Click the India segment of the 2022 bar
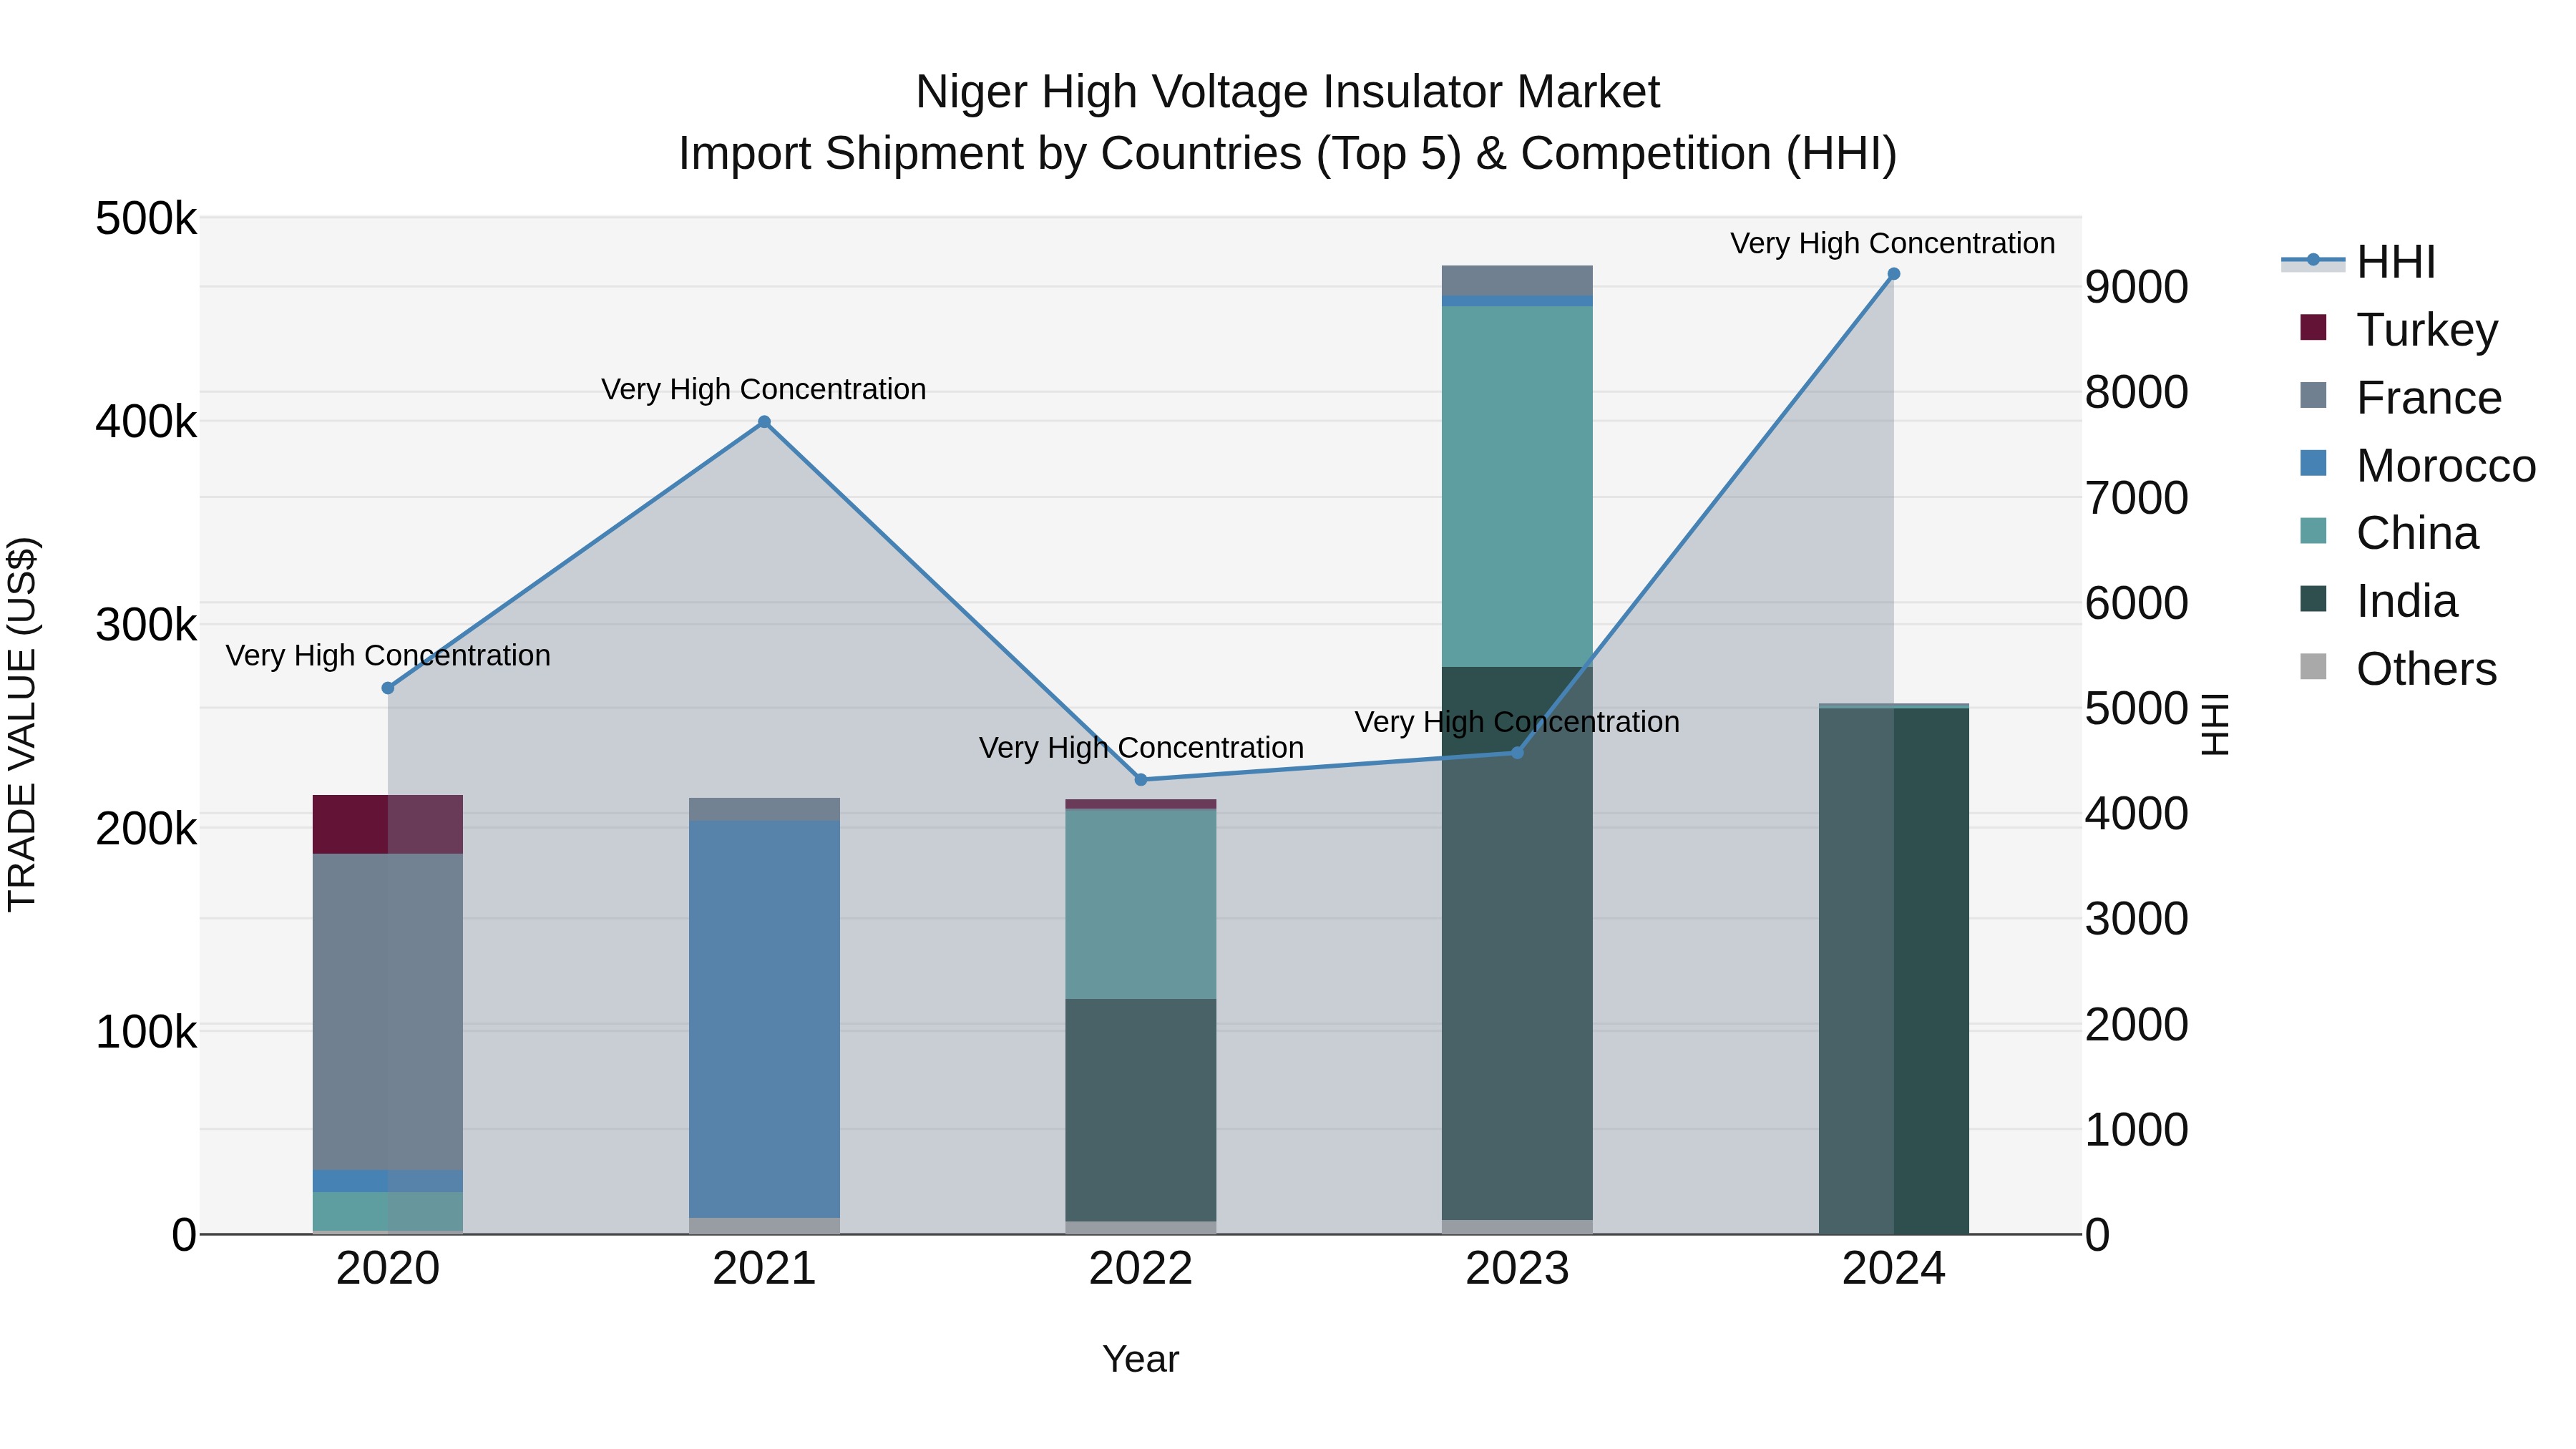Viewport: 2576px width, 1449px height. tap(1141, 1110)
